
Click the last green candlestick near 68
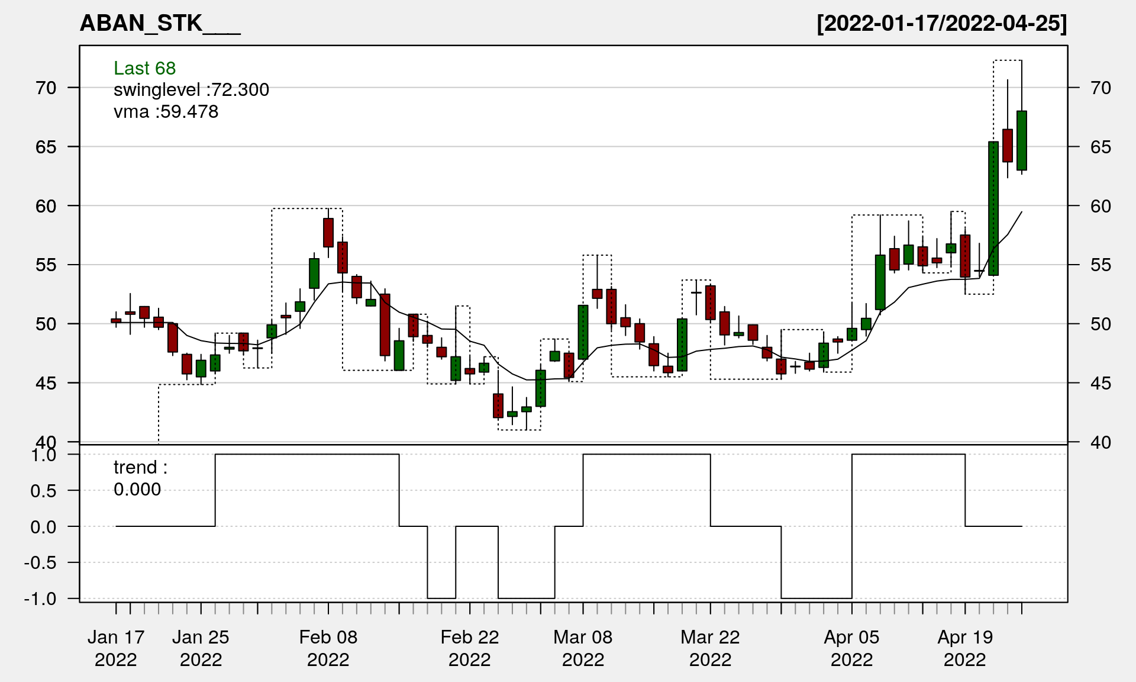(x=1022, y=141)
